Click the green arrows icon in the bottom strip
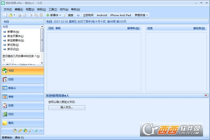 [36, 131]
